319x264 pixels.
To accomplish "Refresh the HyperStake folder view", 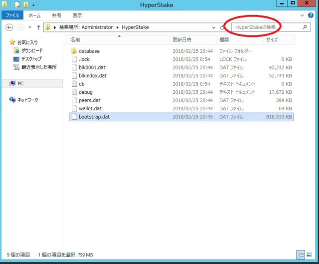I will pos(222,27).
